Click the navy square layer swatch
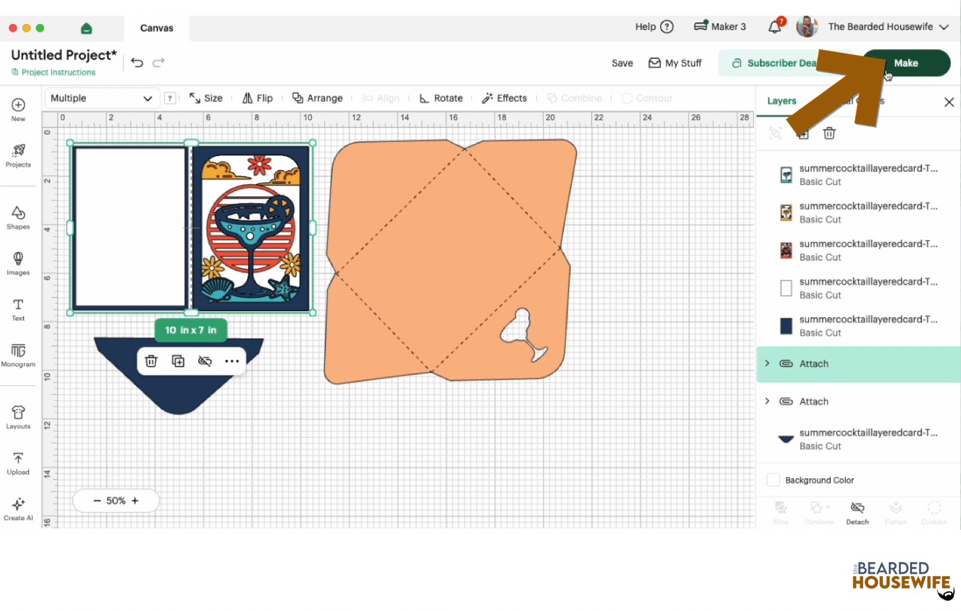 point(786,326)
